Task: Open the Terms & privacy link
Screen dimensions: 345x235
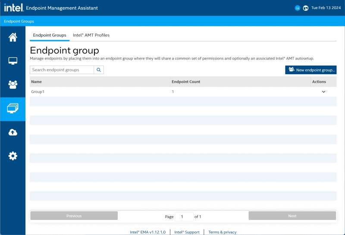Action: 222,232
